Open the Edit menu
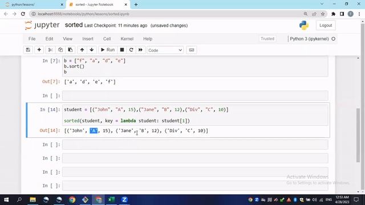 (x=49, y=39)
